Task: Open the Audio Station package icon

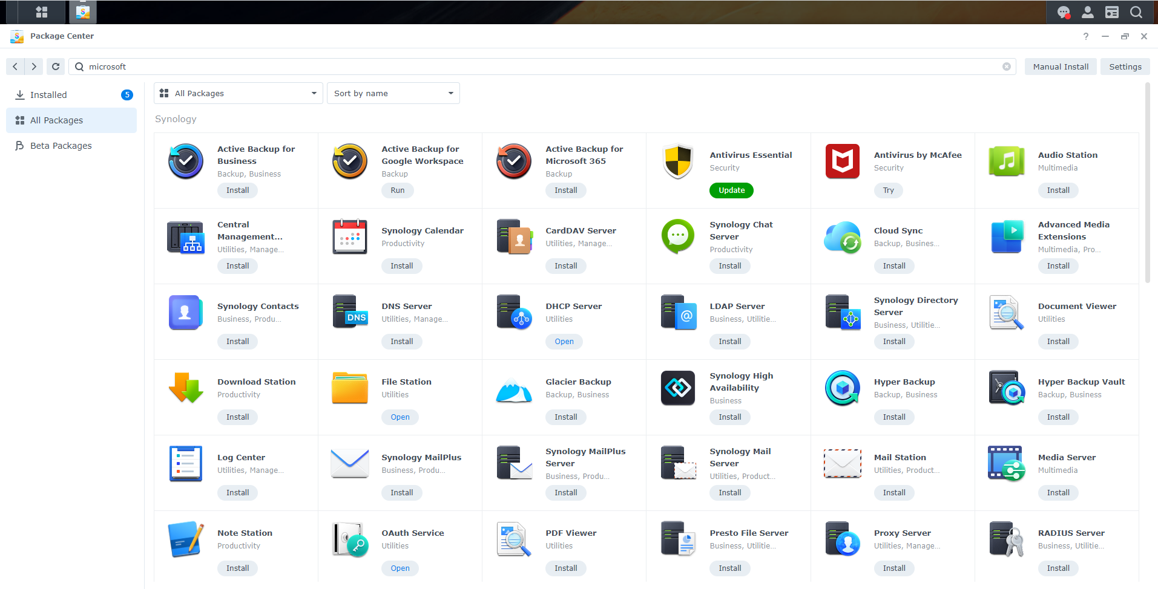Action: click(1006, 161)
